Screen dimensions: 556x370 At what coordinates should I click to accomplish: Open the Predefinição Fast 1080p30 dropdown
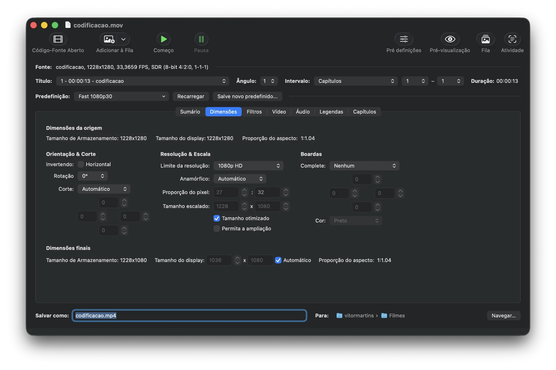(x=121, y=96)
